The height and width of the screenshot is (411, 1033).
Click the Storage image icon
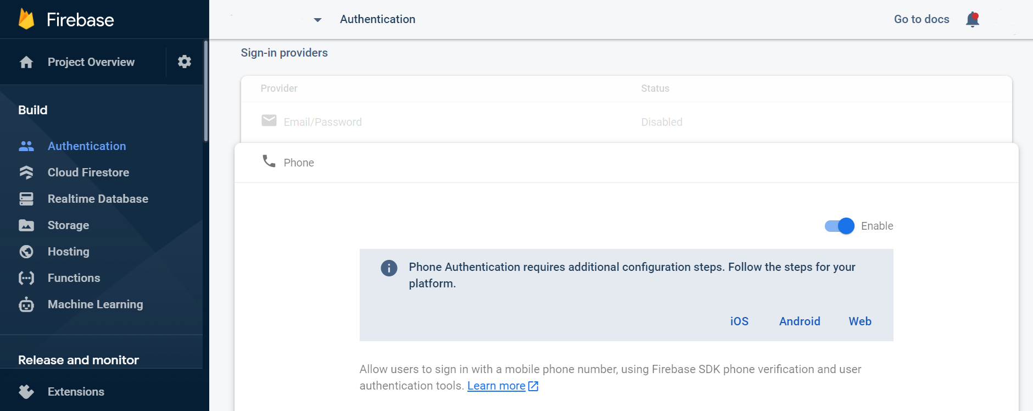[26, 225]
